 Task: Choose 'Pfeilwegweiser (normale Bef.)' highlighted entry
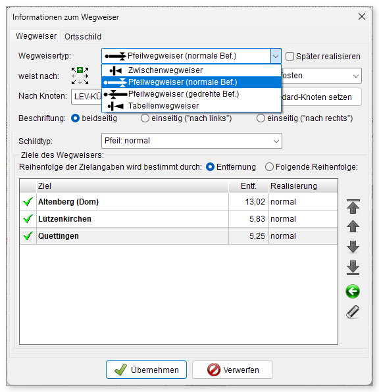[191, 82]
